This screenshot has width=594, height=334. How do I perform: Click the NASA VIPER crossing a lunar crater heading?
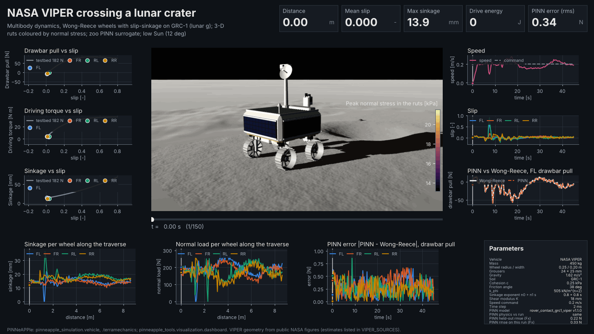coord(102,13)
